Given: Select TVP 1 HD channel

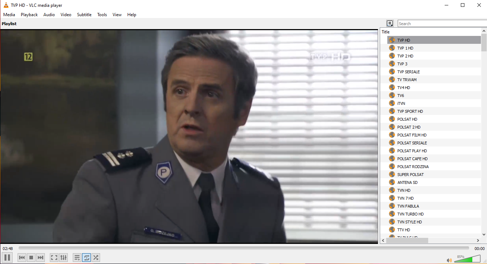Looking at the screenshot, I should pyautogui.click(x=434, y=48).
